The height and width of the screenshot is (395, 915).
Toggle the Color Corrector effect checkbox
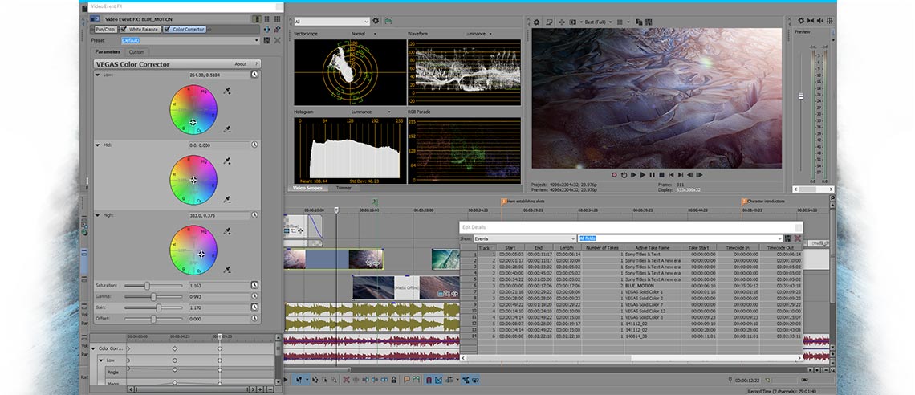point(167,29)
